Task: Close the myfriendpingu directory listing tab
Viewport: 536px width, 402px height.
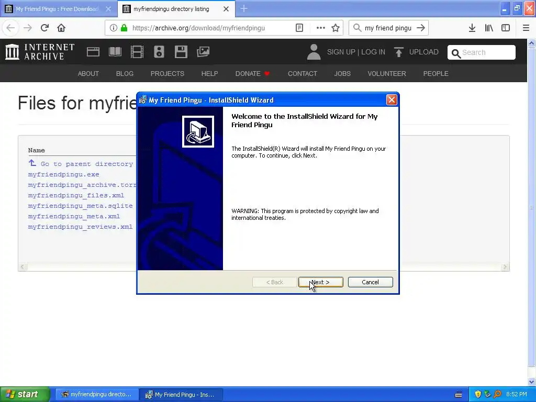Action: [226, 9]
